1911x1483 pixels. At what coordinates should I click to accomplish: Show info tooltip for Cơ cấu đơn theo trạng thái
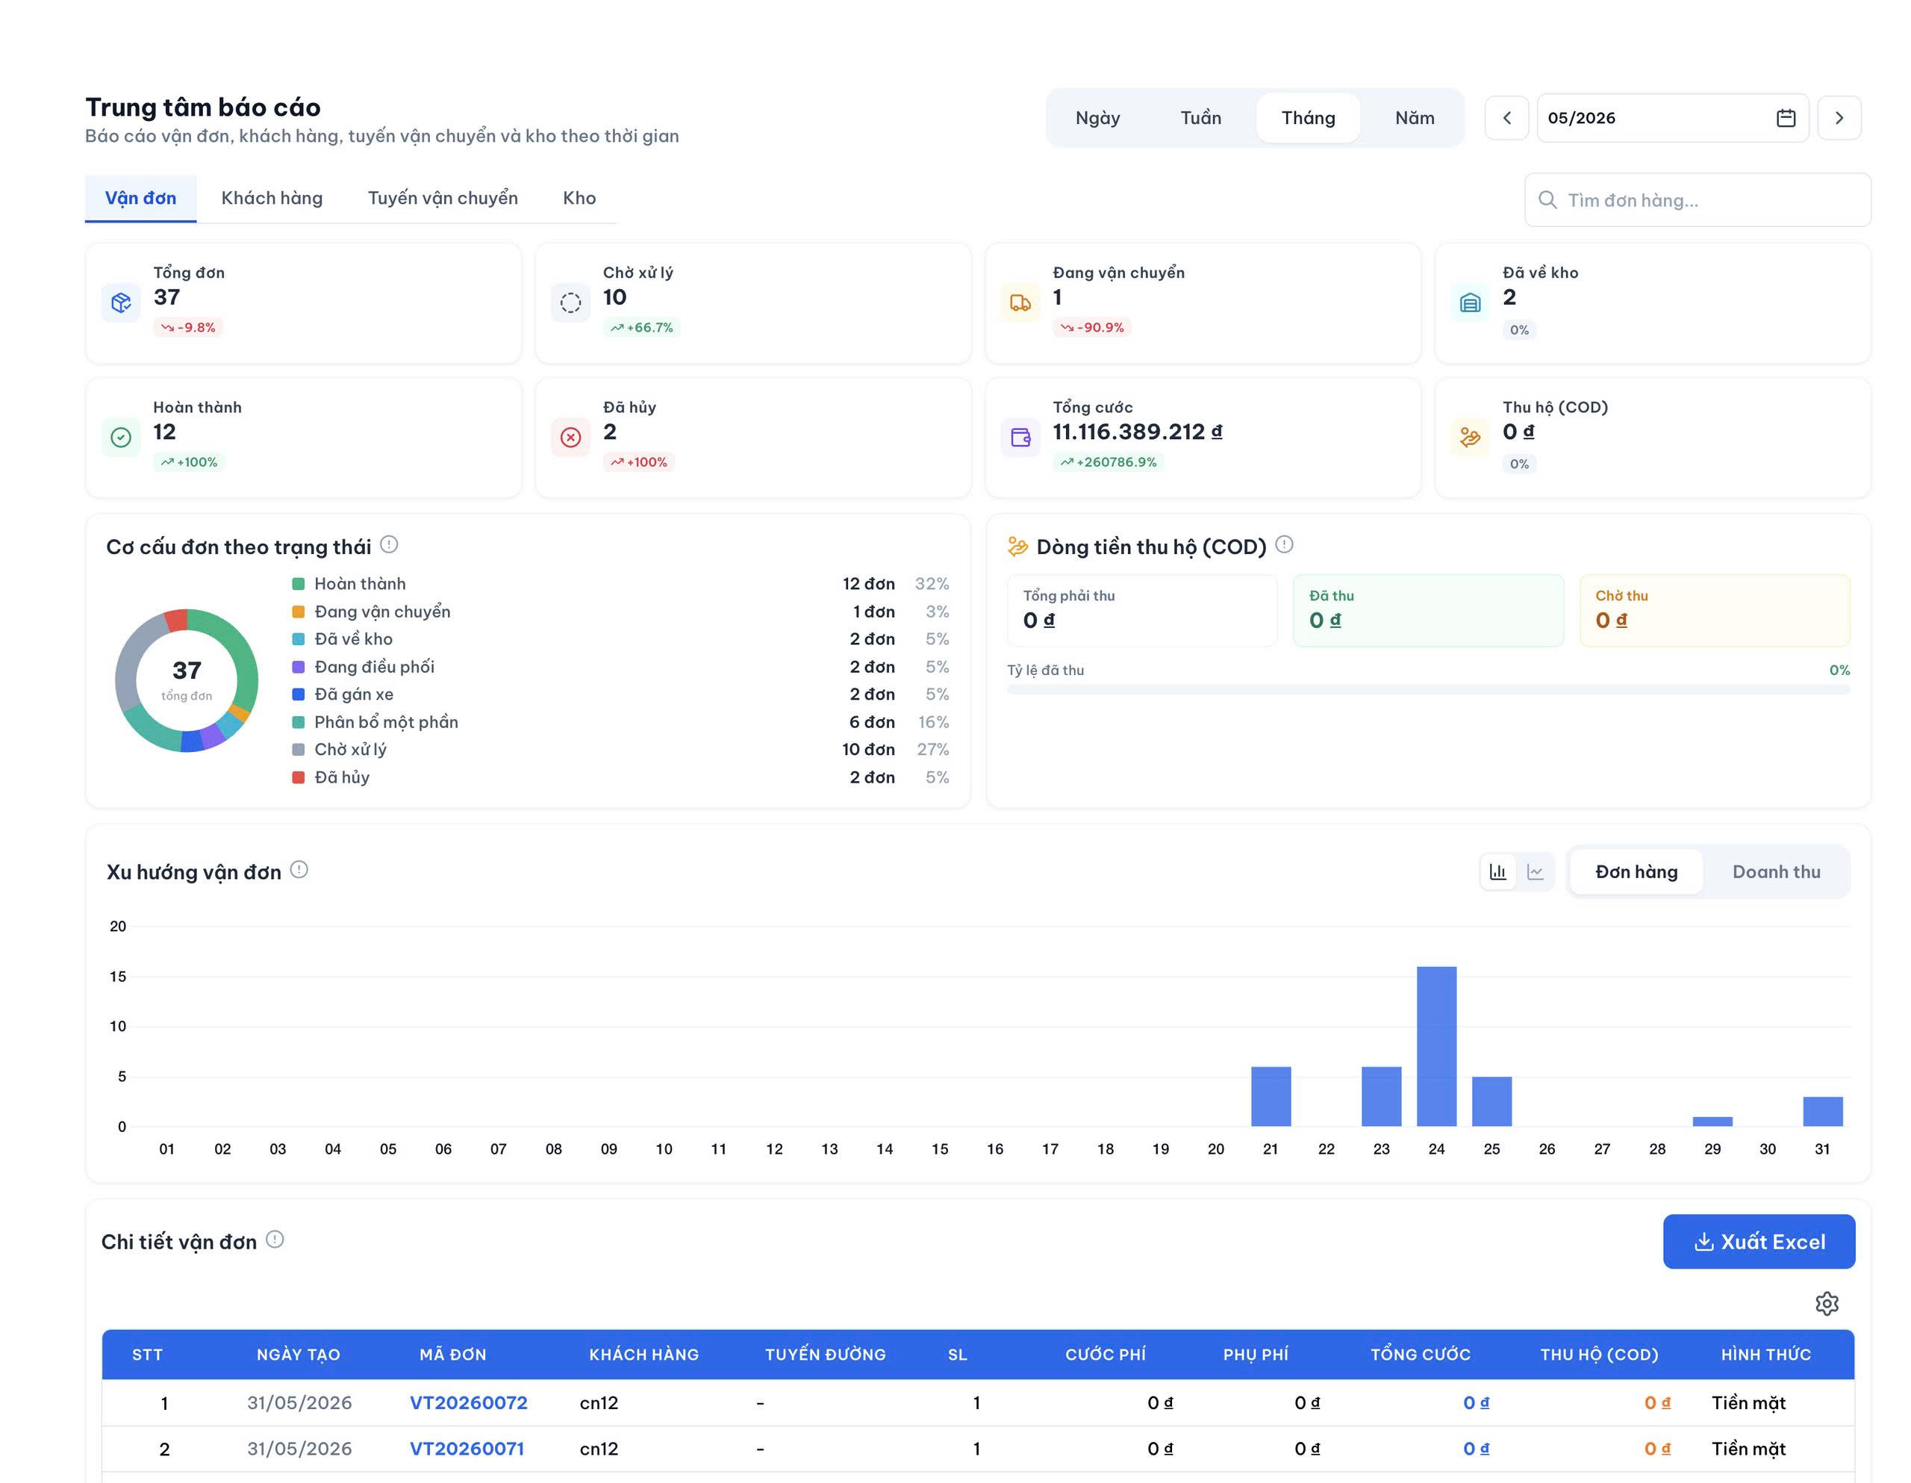390,544
